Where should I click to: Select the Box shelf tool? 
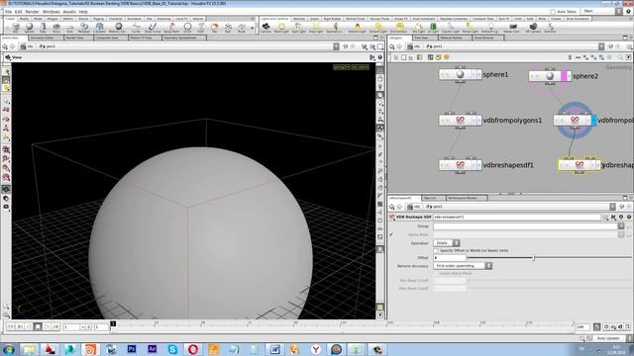click(x=16, y=28)
